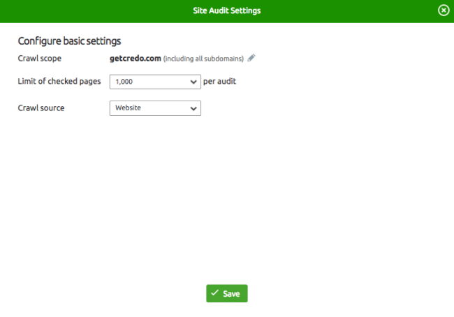The width and height of the screenshot is (454, 317).
Task: Click the checkmark icon on the Save button
Action: (x=215, y=293)
